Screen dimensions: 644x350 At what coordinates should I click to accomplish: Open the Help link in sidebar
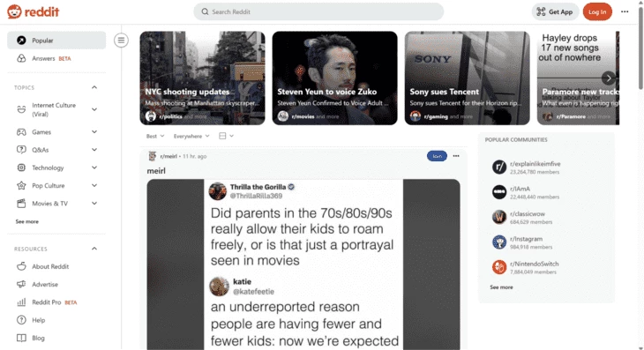coord(56,320)
